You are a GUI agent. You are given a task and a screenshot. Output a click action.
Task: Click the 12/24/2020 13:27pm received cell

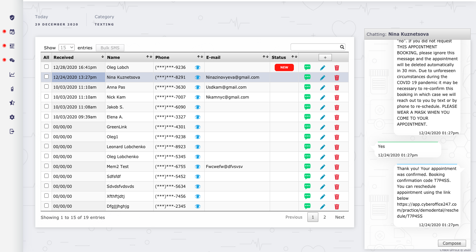point(78,77)
